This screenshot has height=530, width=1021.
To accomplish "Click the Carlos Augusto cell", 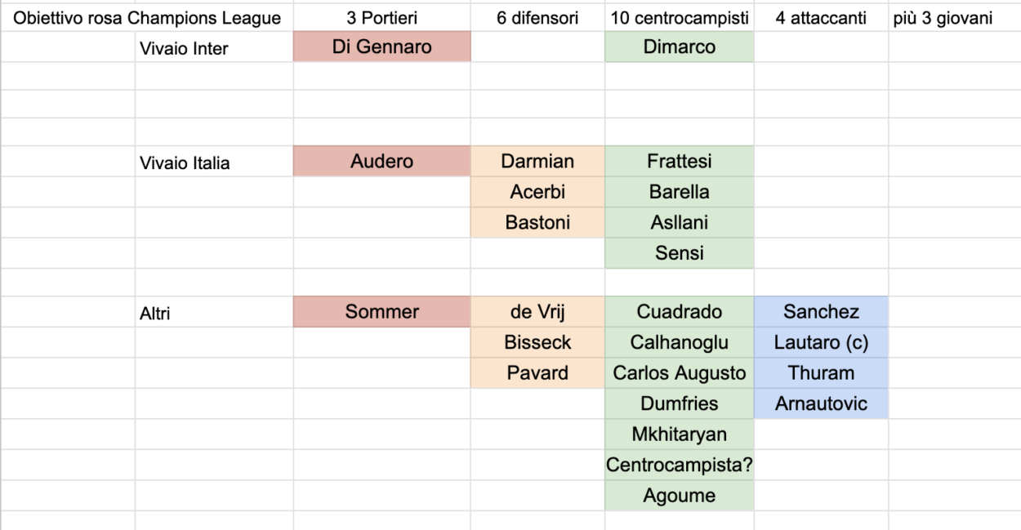I will coord(679,373).
